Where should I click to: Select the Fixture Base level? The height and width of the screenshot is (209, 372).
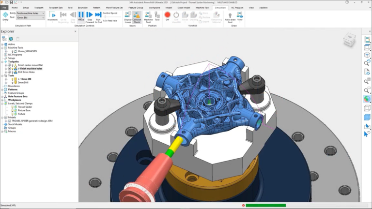tap(24, 110)
